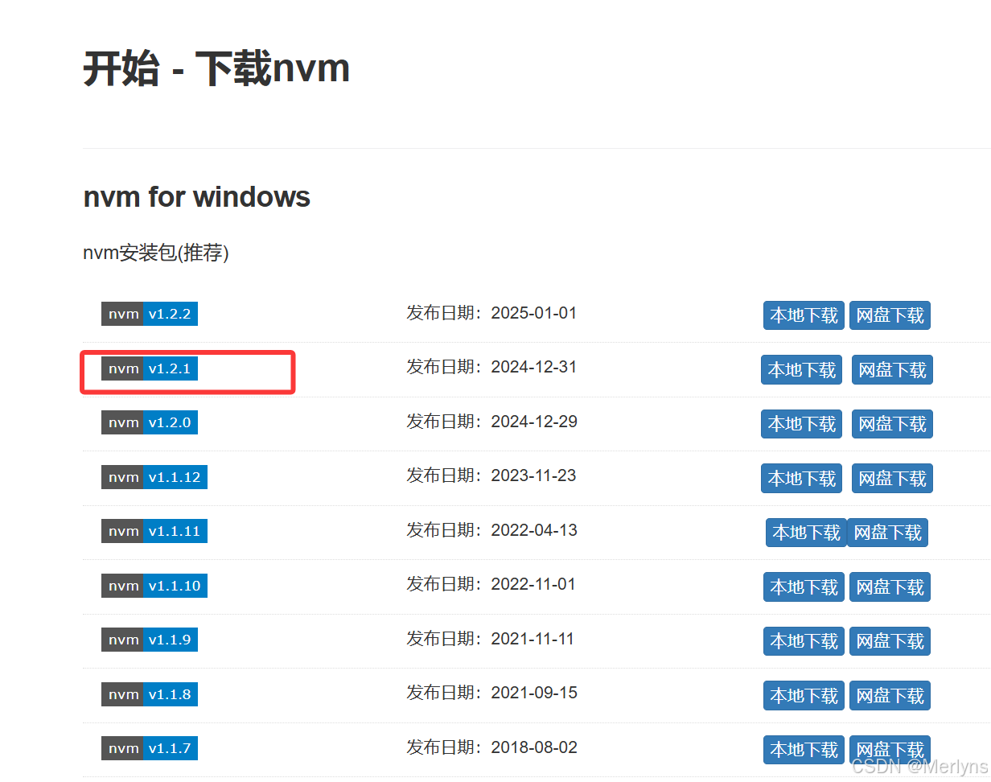Select the nvm v1.1.11 badge
Screen dimensions: 991x782
click(x=154, y=531)
